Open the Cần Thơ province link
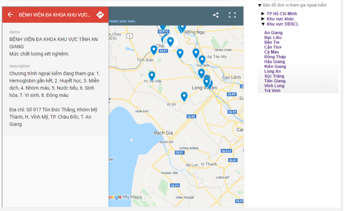 click(x=272, y=47)
